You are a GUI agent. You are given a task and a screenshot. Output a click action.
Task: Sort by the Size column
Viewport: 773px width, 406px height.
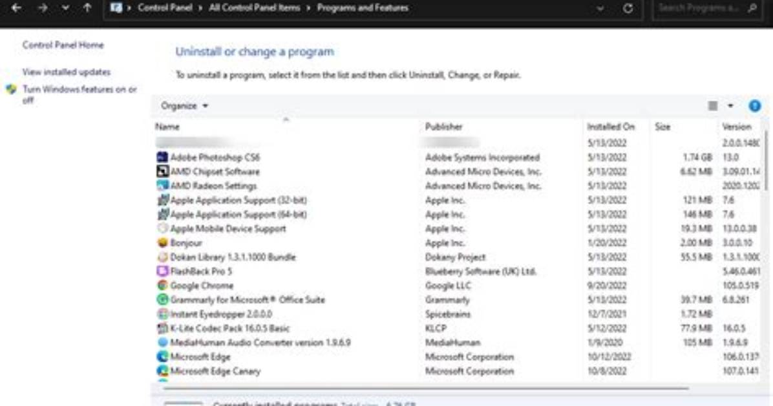[x=662, y=127]
